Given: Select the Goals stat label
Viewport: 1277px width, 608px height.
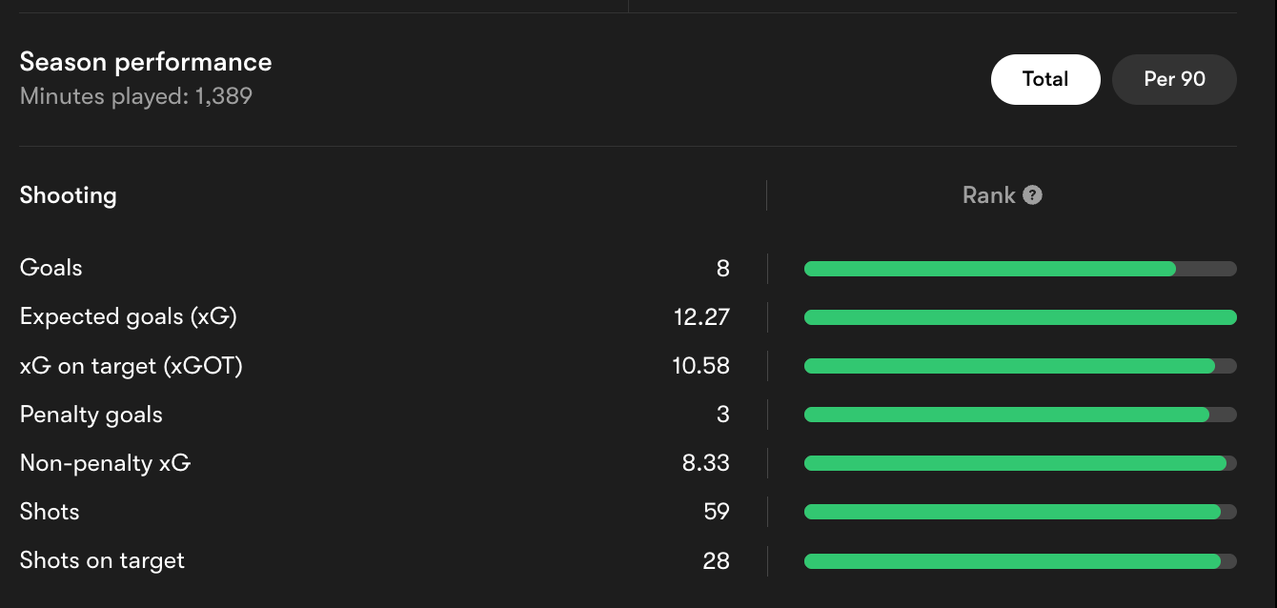Looking at the screenshot, I should (x=51, y=268).
